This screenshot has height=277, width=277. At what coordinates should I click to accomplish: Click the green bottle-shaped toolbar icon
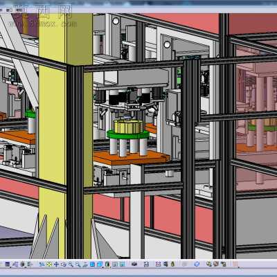click(172, 264)
